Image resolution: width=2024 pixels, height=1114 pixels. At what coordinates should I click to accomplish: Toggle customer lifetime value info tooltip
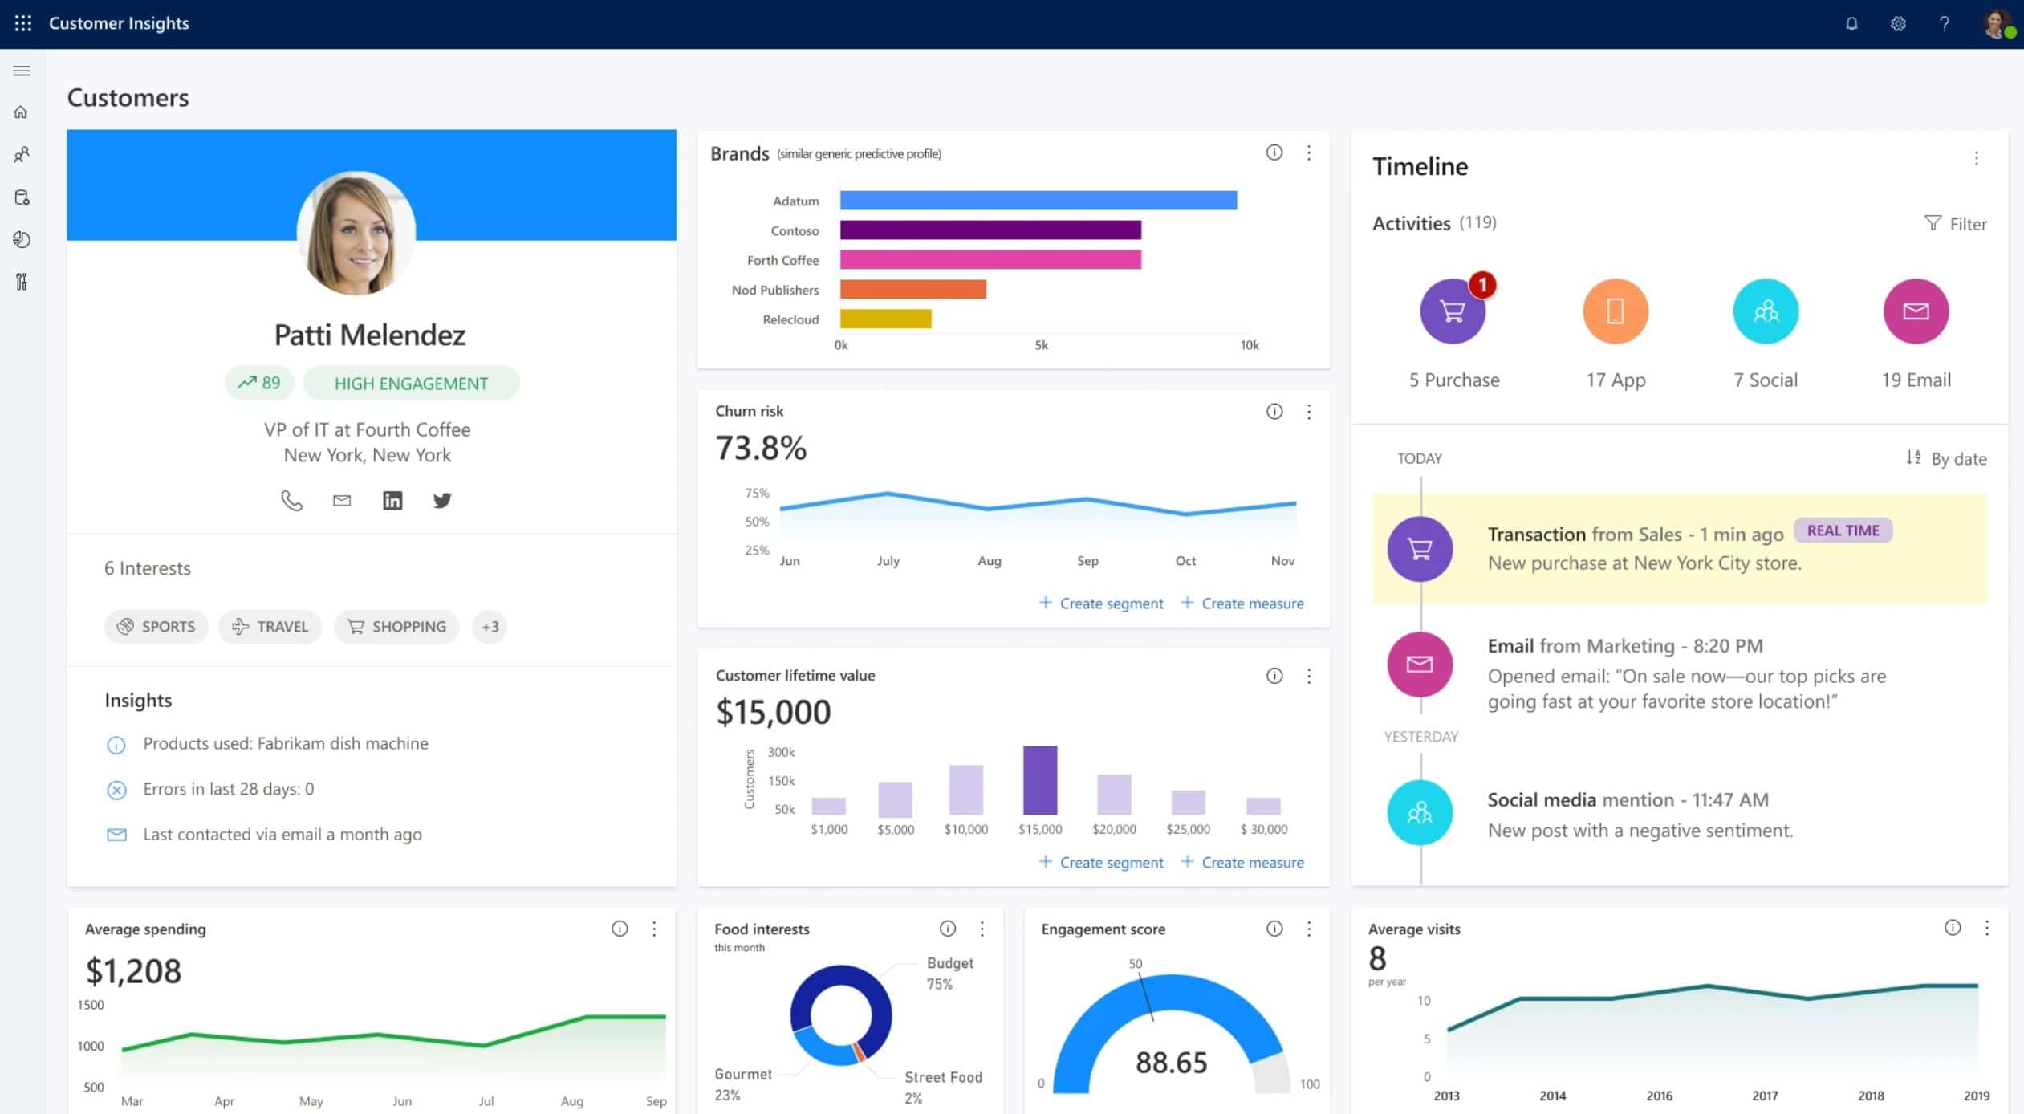coord(1273,673)
